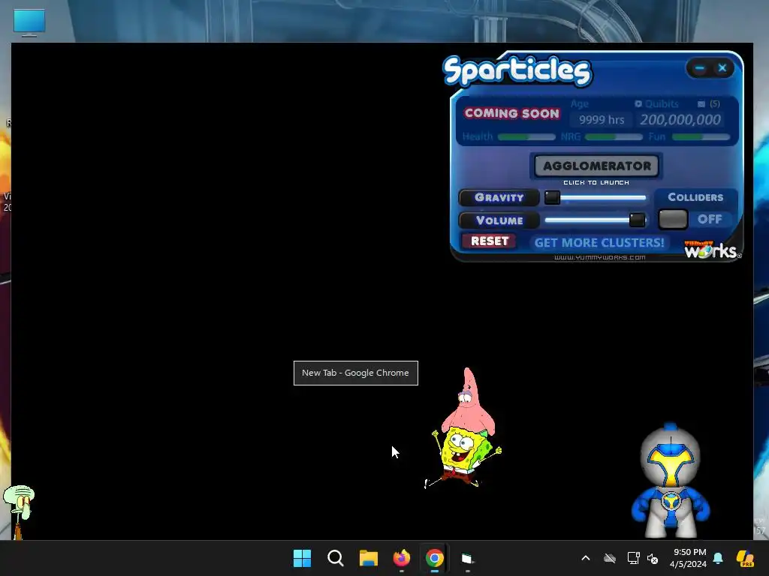The width and height of the screenshot is (769, 576).
Task: Minimize the Sparticles panel
Action: (699, 68)
